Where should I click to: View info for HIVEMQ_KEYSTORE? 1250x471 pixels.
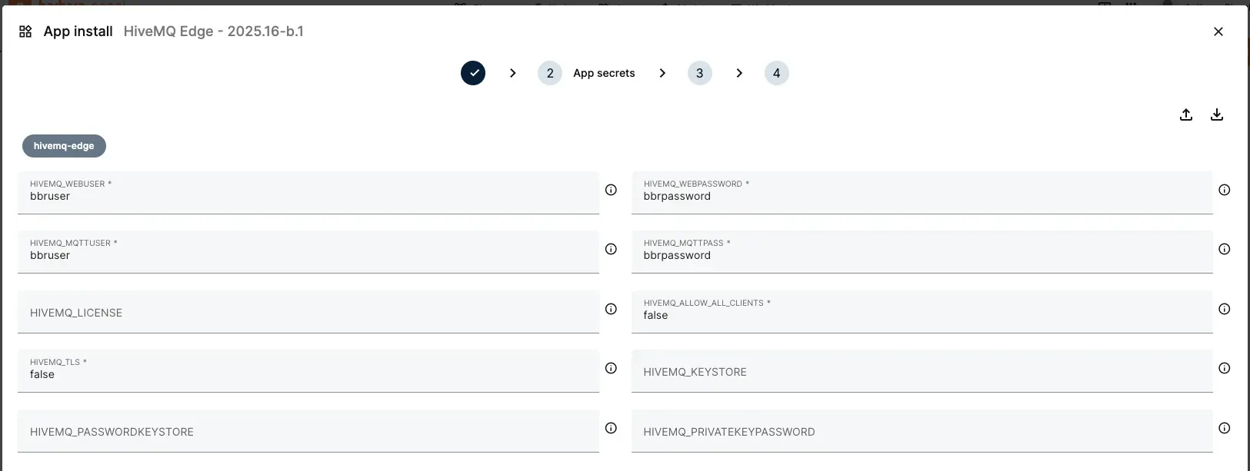click(1225, 368)
